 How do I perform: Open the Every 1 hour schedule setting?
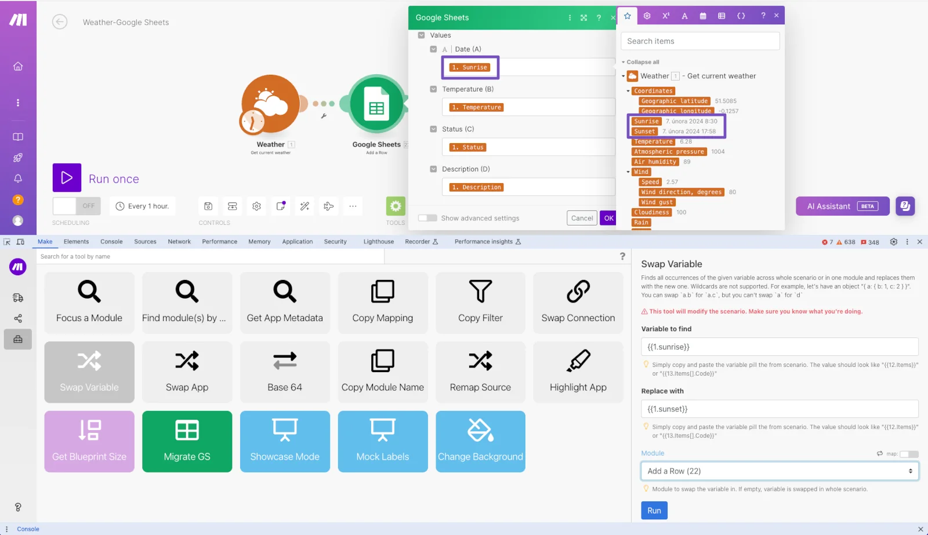[x=143, y=206]
